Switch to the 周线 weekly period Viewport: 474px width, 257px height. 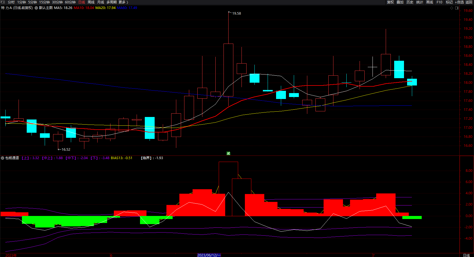point(91,2)
